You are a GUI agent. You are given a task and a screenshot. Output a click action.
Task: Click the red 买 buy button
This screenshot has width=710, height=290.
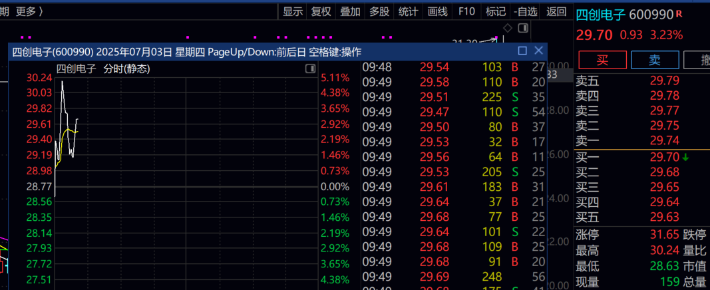603,60
